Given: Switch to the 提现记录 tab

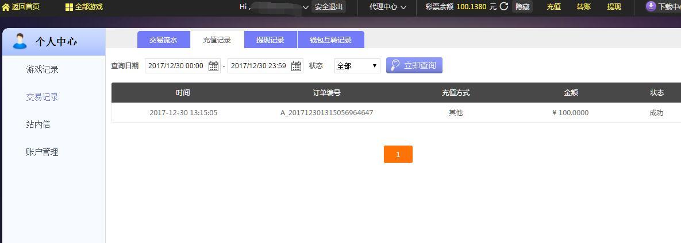Looking at the screenshot, I should coord(270,40).
